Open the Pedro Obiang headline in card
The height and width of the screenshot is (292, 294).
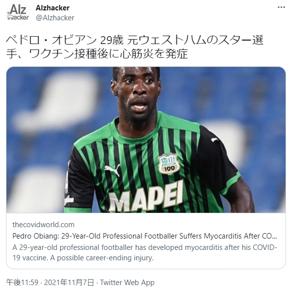pyautogui.click(x=145, y=236)
